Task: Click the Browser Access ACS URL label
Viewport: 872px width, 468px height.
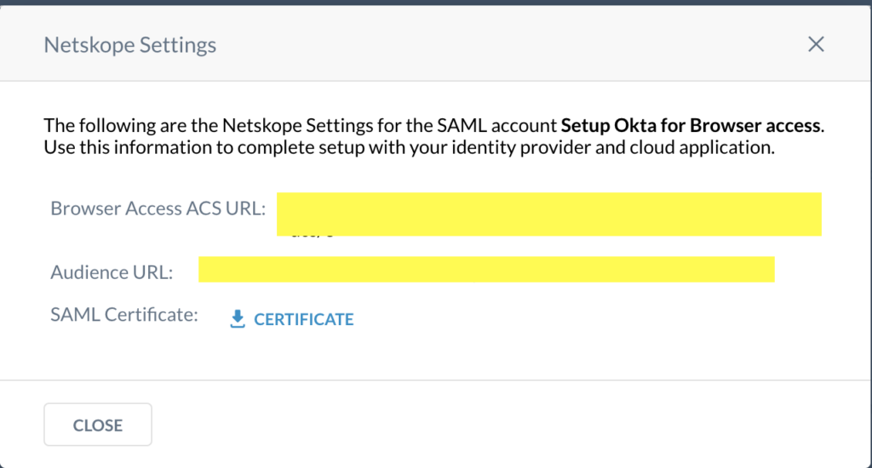Action: point(158,208)
